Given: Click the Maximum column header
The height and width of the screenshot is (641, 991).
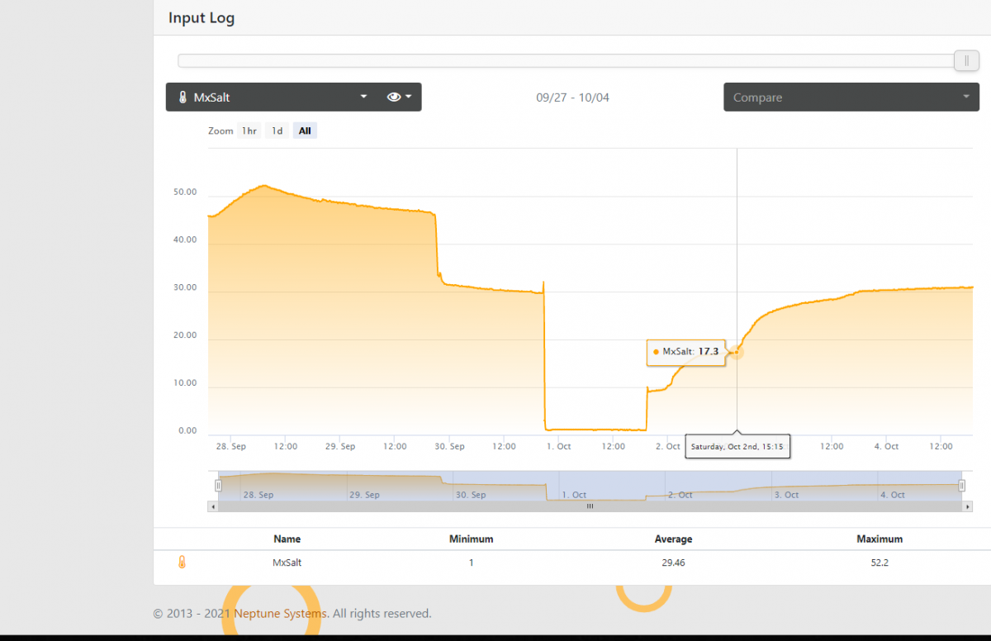Looking at the screenshot, I should click(x=880, y=539).
